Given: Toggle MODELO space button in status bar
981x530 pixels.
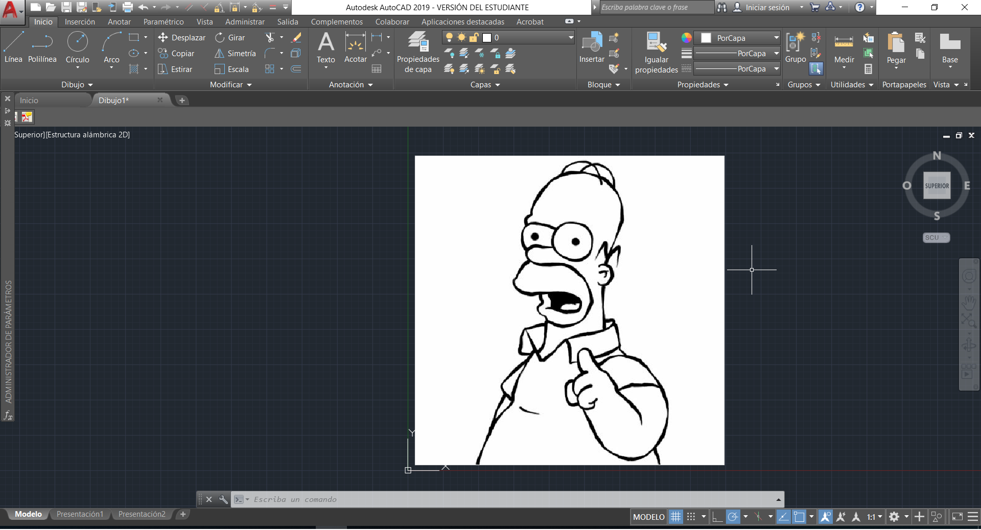Looking at the screenshot, I should [x=649, y=517].
